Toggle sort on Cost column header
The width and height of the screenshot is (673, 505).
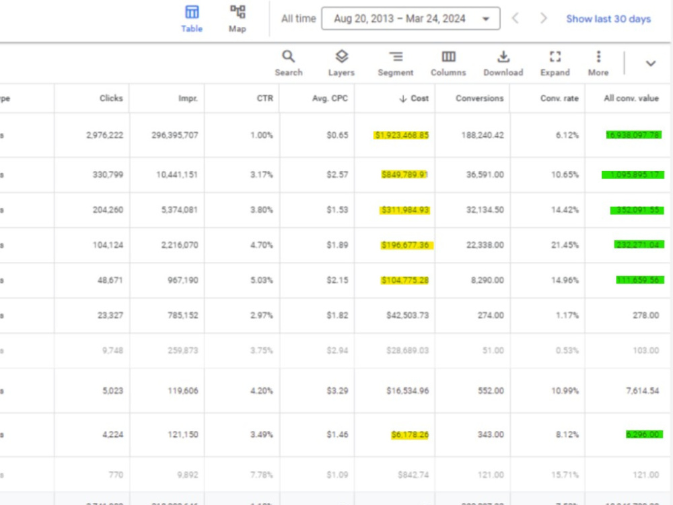tap(414, 98)
